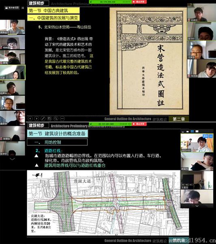
Task: Click General Outline On Architecture footer on upper slide
Action: (x=128, y=119)
